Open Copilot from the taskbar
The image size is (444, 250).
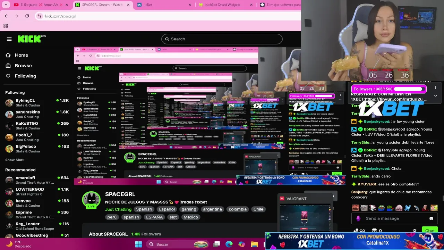click(242, 244)
